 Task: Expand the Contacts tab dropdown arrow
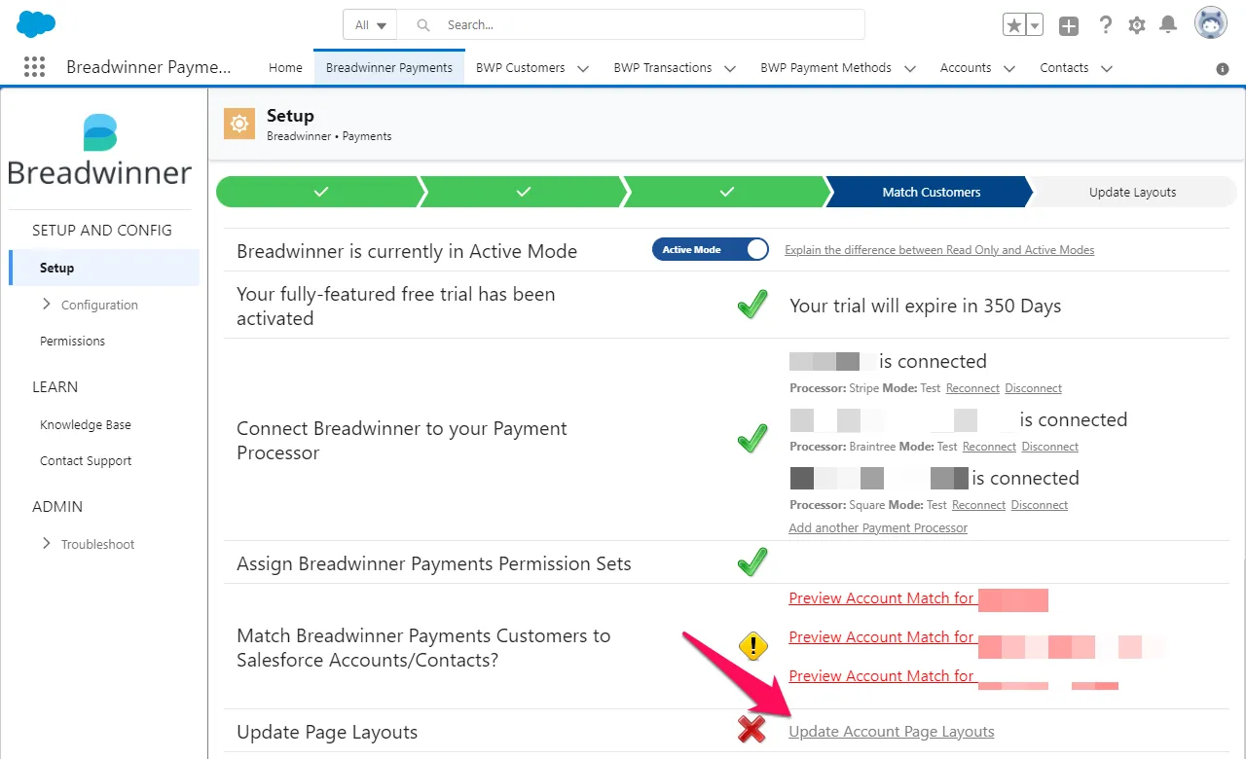(1107, 68)
